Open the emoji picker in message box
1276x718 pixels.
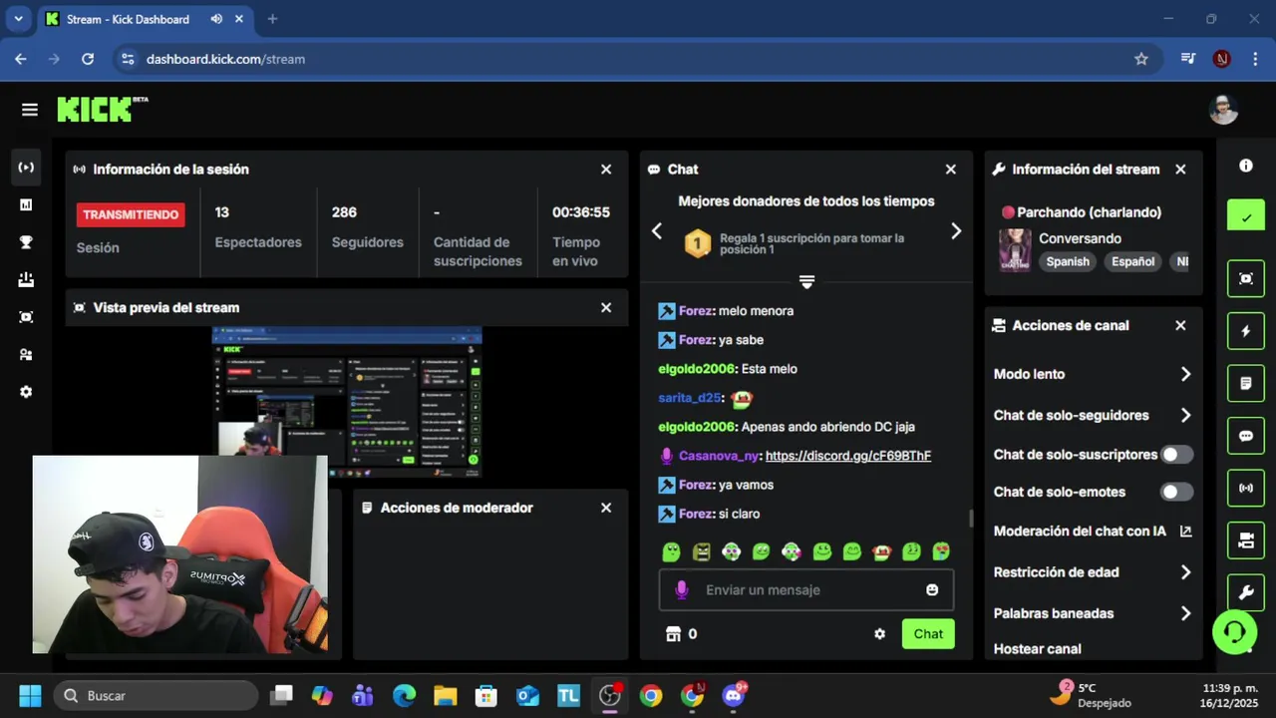coord(932,590)
